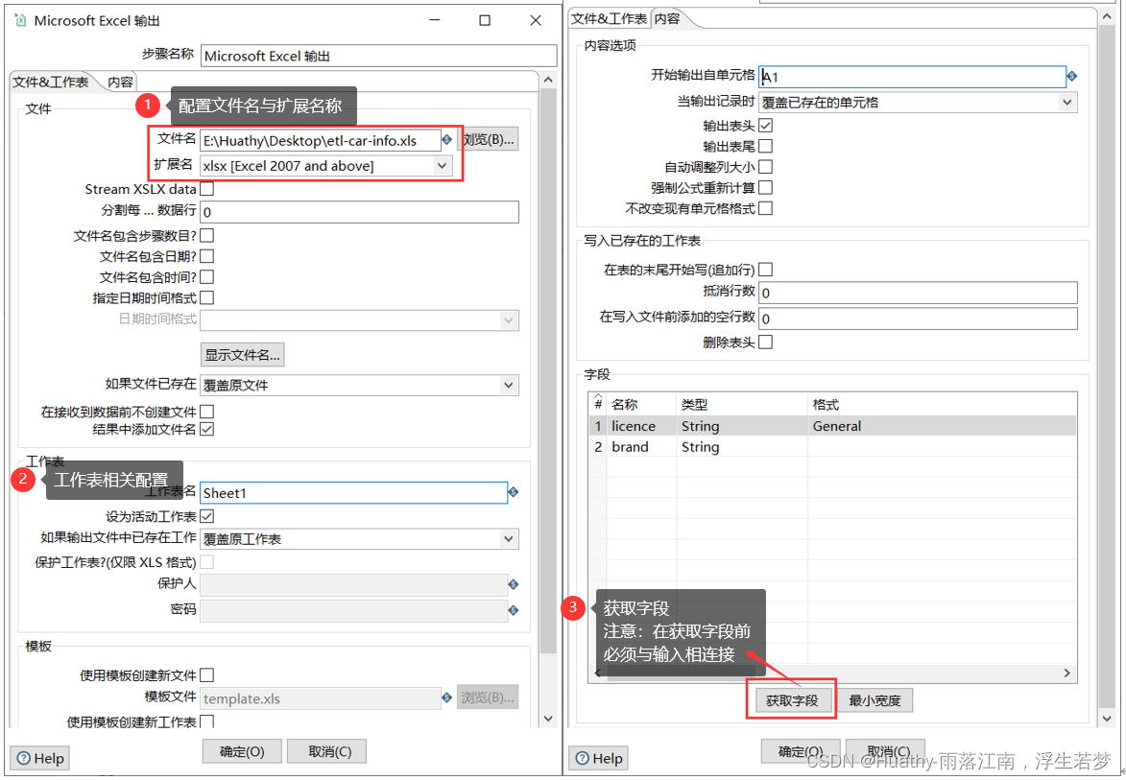Open Help in the right dialog
1126x780 pixels.
[600, 759]
